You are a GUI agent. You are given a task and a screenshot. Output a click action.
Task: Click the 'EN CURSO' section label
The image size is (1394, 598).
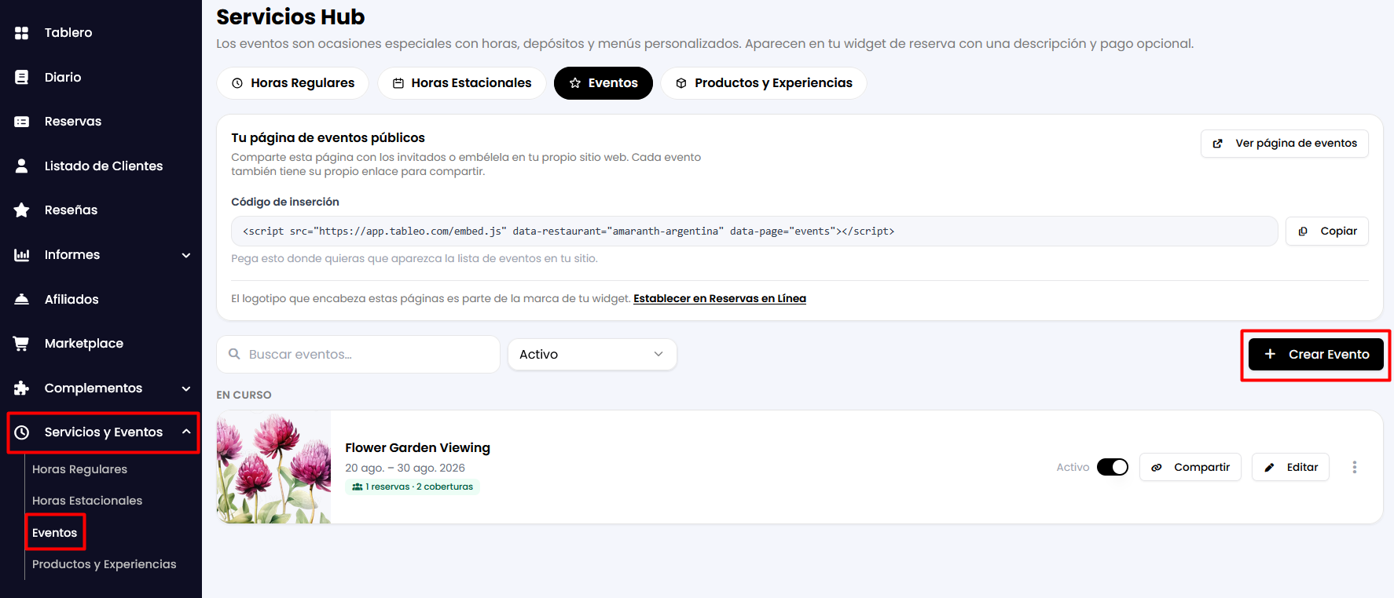pyautogui.click(x=244, y=396)
